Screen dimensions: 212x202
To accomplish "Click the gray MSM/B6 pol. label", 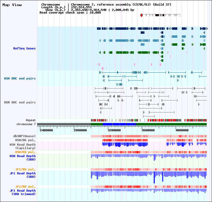I will pyautogui.click(x=25, y=140).
